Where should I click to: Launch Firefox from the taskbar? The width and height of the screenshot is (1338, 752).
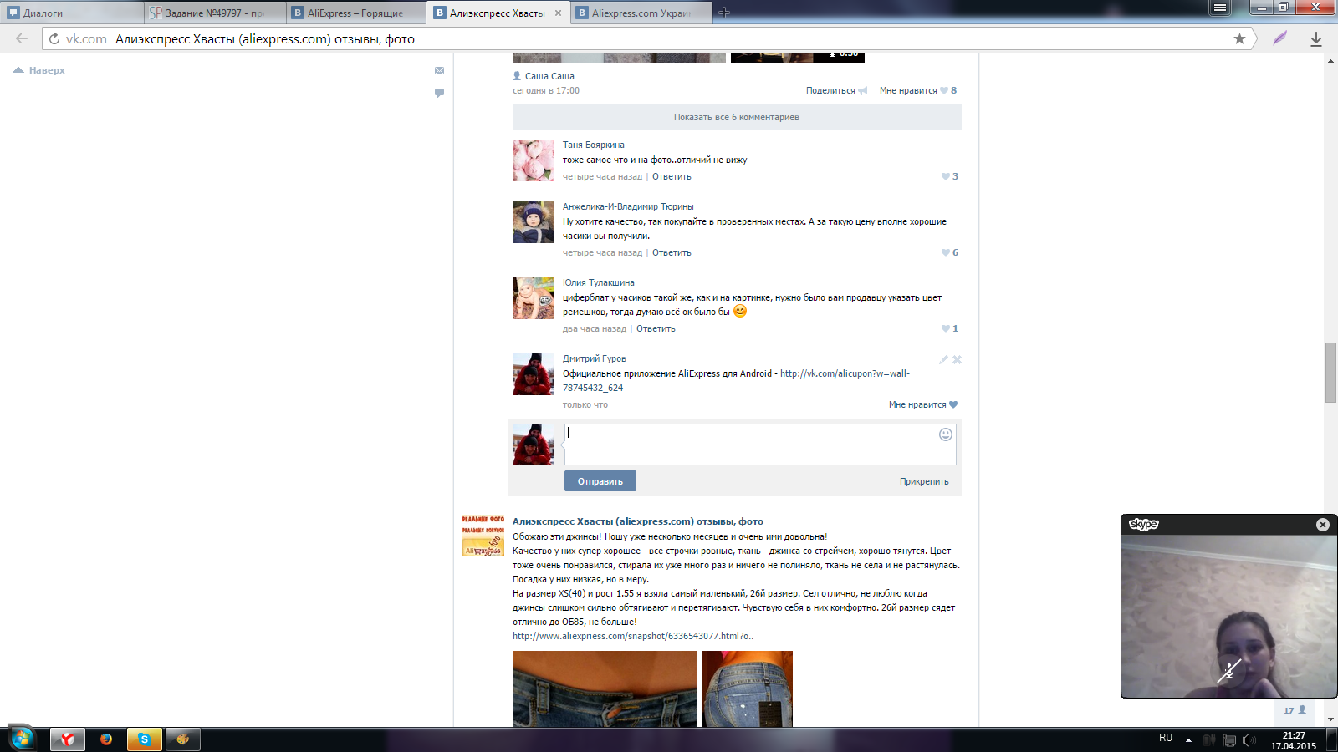(x=106, y=739)
